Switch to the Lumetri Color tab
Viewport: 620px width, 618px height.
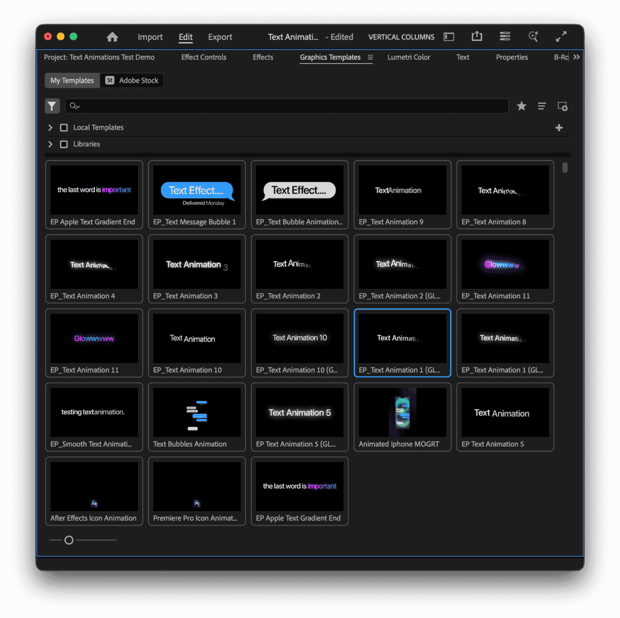(x=409, y=57)
